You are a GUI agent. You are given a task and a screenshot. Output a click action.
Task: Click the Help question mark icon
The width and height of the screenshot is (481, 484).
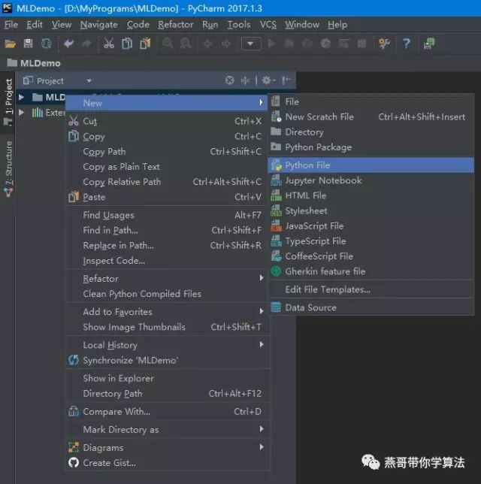tap(407, 44)
